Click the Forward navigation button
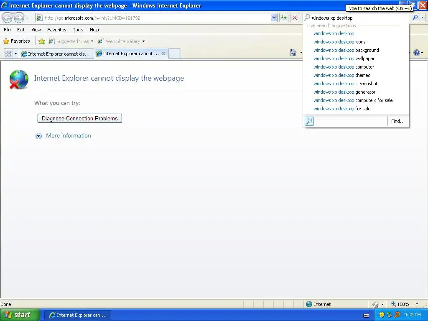This screenshot has width=428, height=321. click(x=19, y=18)
